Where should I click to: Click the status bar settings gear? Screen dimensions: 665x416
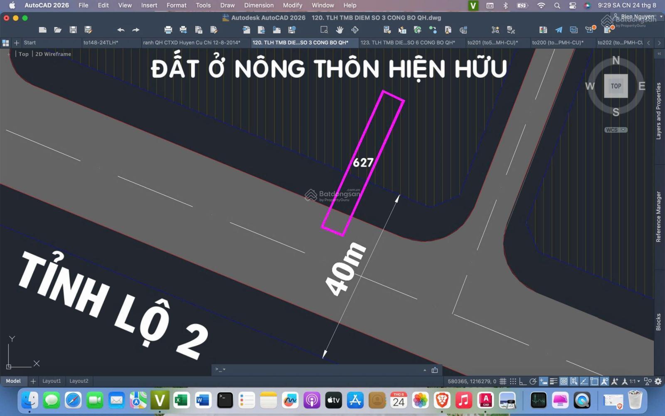pyautogui.click(x=658, y=381)
